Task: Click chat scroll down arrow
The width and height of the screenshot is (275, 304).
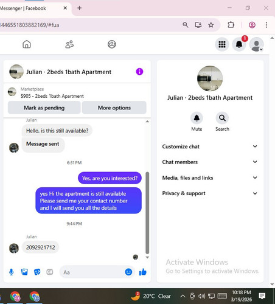Action: coord(147,257)
